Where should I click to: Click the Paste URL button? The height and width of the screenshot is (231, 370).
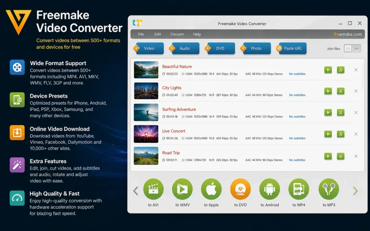tap(292, 48)
